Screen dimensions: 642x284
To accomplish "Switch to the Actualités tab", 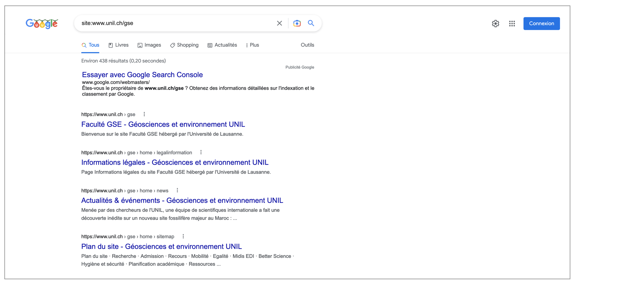I will [x=222, y=45].
